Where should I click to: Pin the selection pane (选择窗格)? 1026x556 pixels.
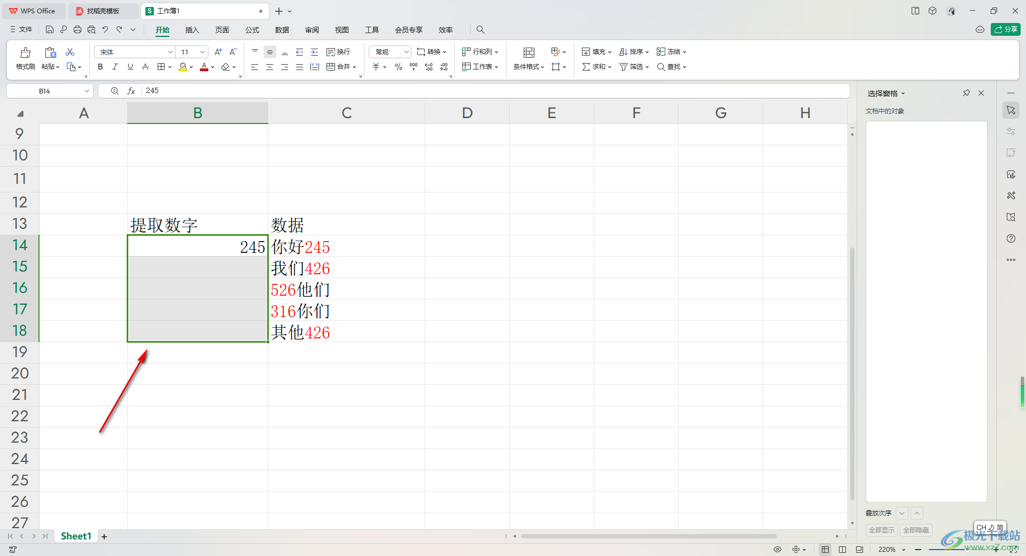click(x=966, y=93)
